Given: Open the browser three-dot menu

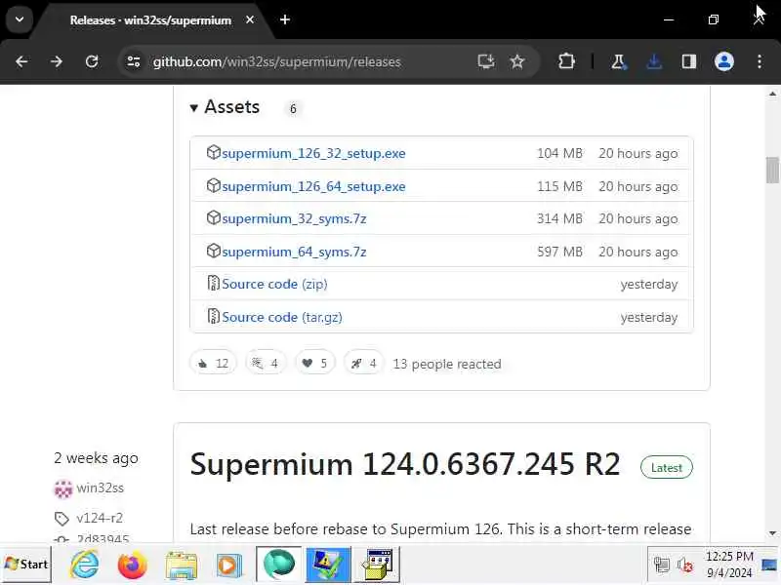Looking at the screenshot, I should click(x=760, y=61).
